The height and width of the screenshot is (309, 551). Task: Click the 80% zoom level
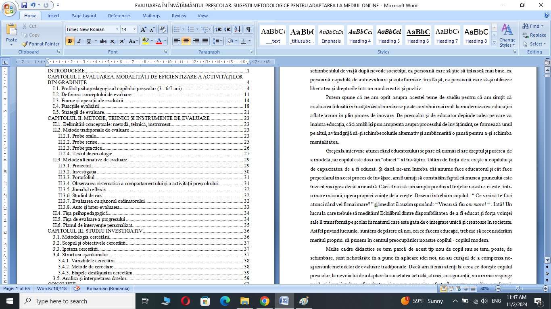pyautogui.click(x=485, y=288)
